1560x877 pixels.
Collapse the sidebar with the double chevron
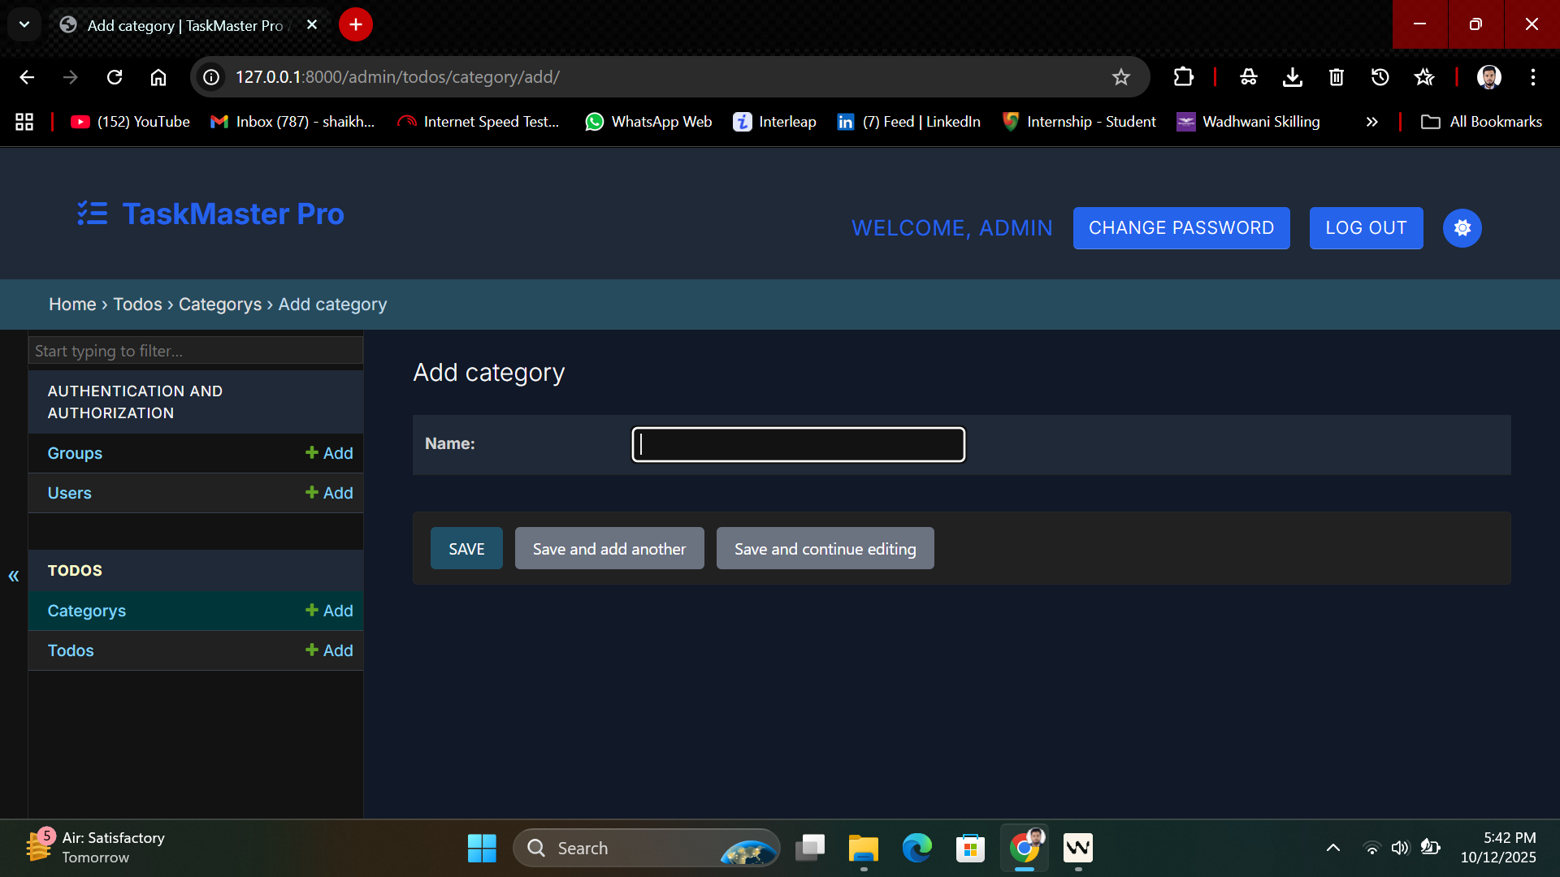coord(14,576)
